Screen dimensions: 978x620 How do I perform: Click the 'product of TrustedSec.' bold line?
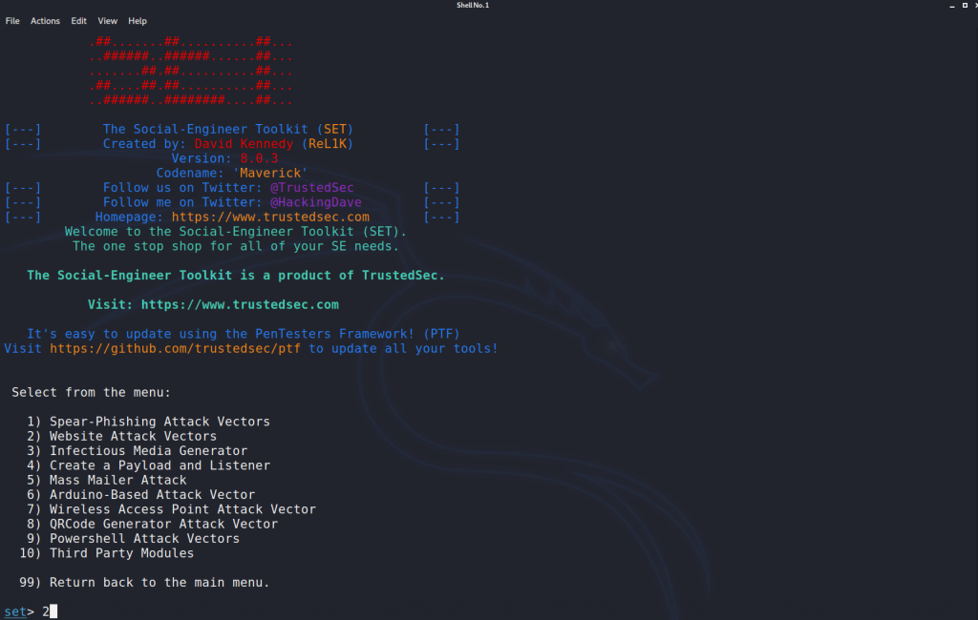click(x=236, y=276)
